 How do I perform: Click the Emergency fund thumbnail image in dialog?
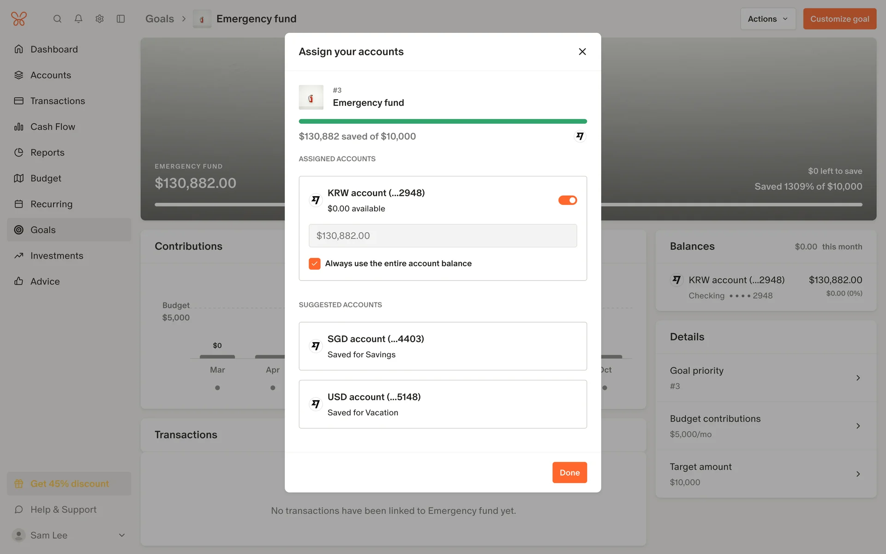(311, 97)
